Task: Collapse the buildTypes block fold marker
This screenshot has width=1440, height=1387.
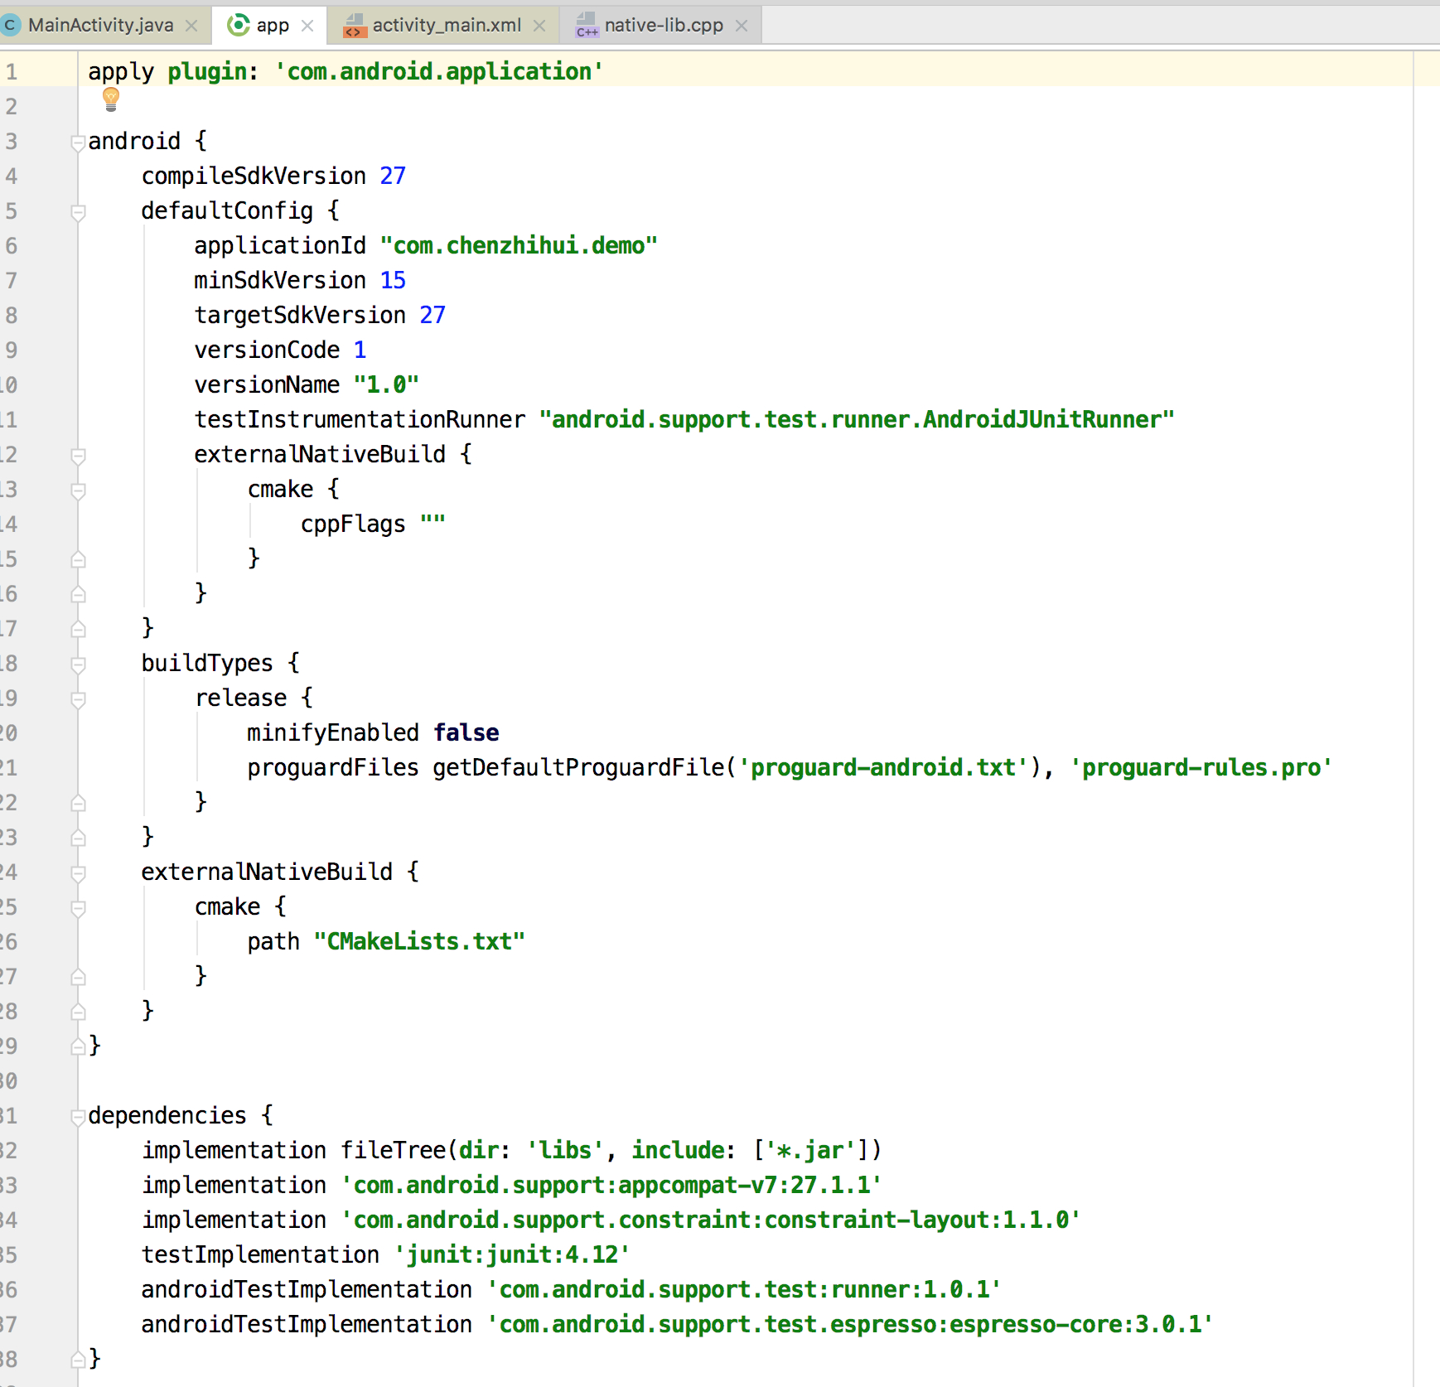Action: click(78, 665)
